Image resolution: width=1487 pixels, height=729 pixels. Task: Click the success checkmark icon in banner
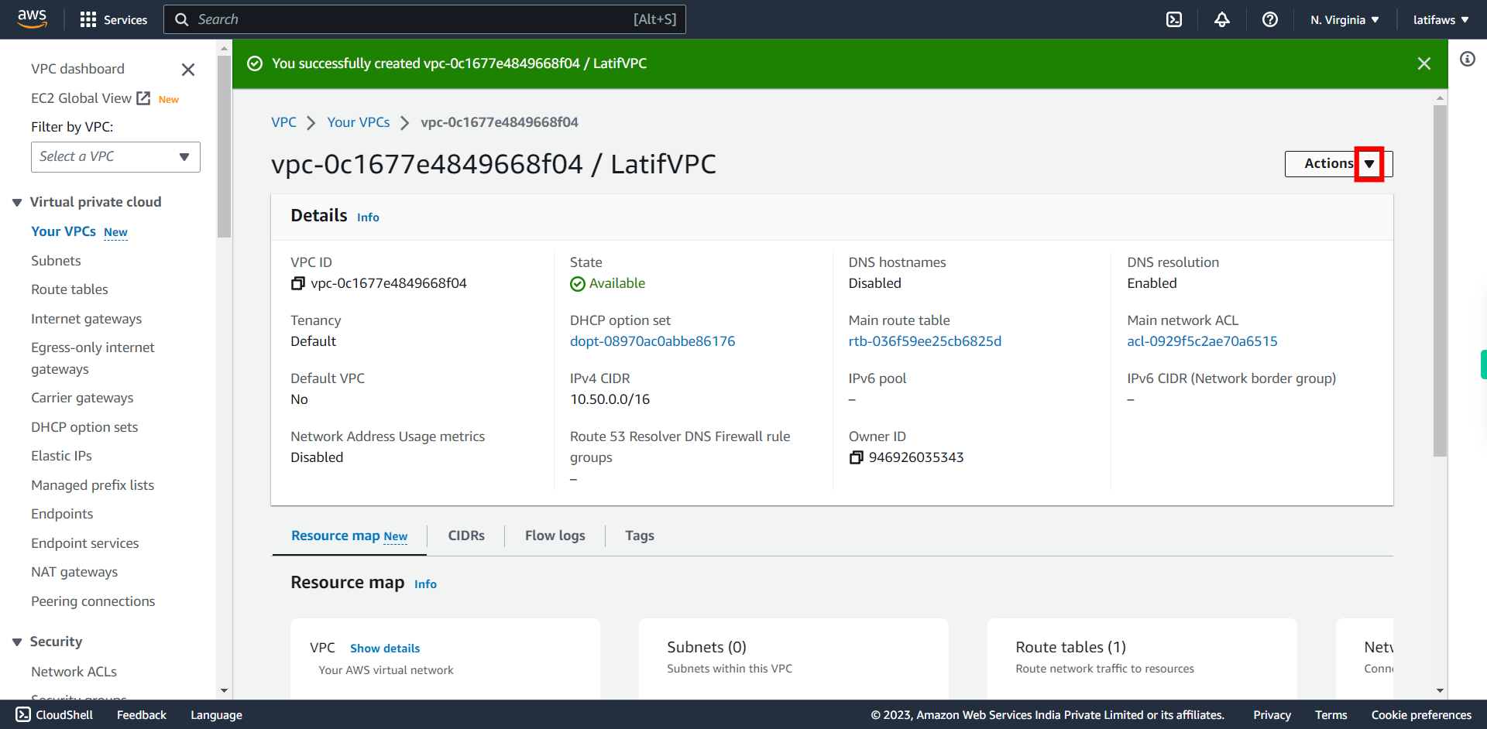tap(255, 63)
